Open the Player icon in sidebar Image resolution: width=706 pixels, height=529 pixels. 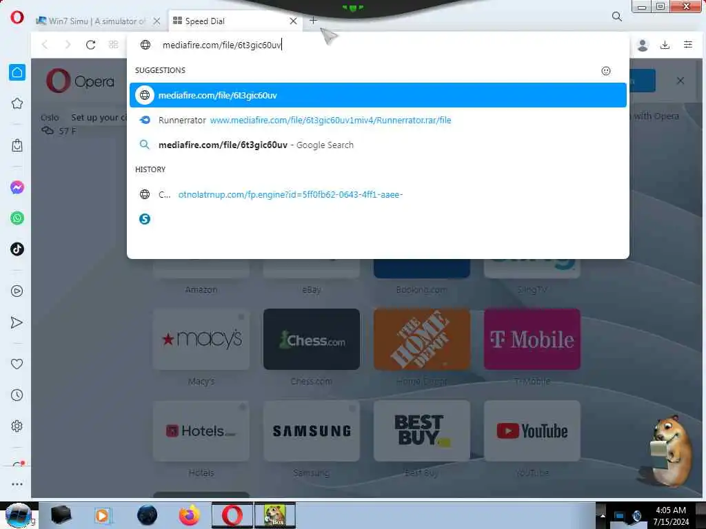[x=17, y=291]
